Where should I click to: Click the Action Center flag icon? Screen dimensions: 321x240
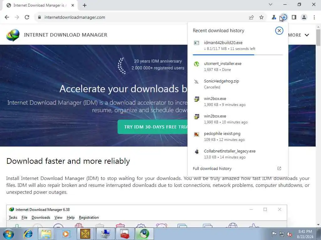pyautogui.click(x=274, y=234)
